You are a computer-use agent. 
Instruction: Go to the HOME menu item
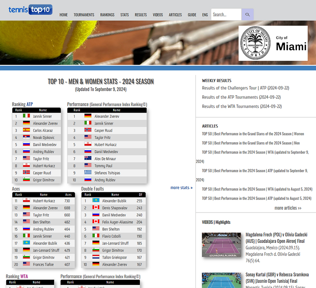64,15
